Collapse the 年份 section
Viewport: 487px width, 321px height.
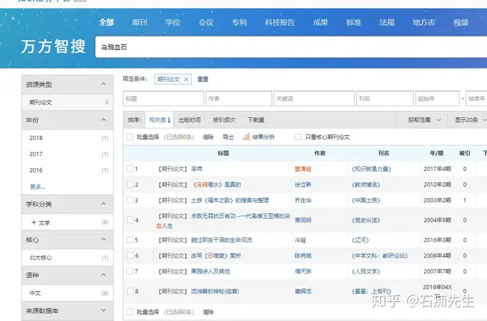103,120
